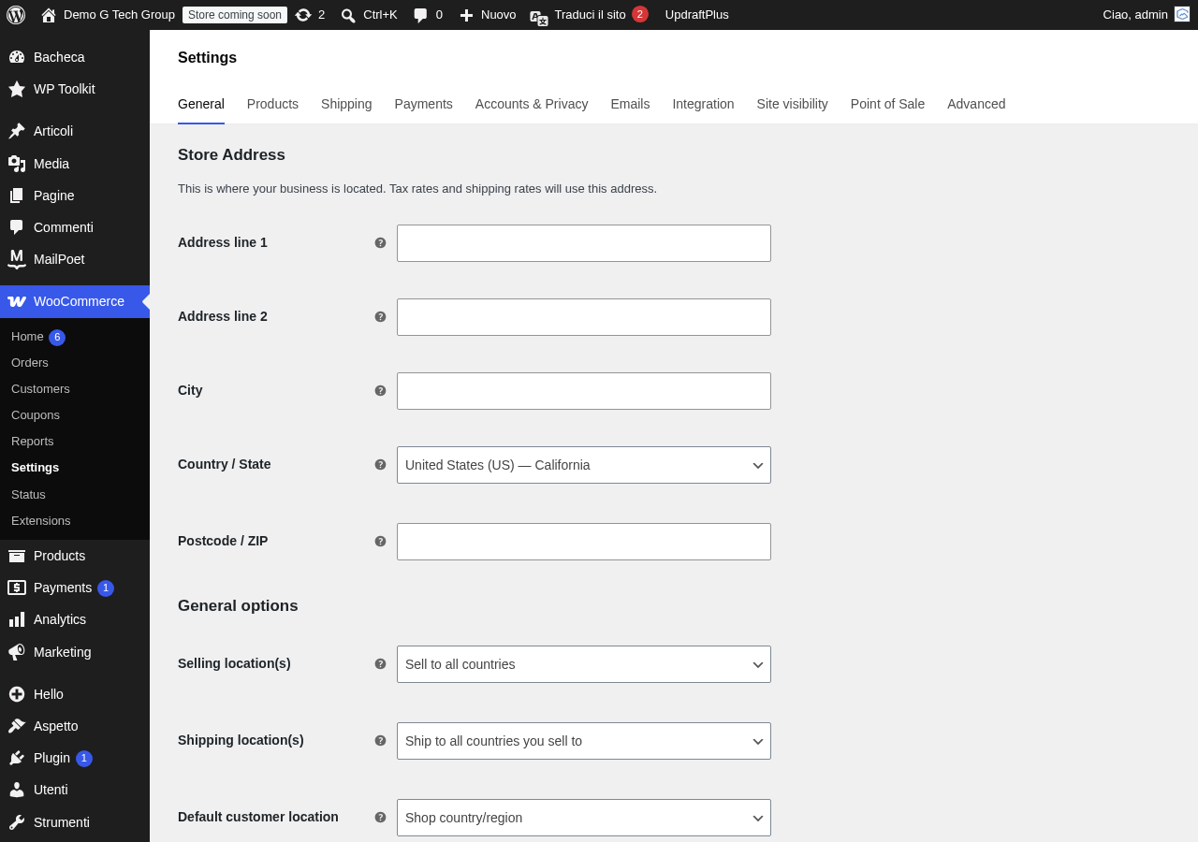The height and width of the screenshot is (842, 1198).
Task: Open the Ctrl+K search icon
Action: coord(348,15)
